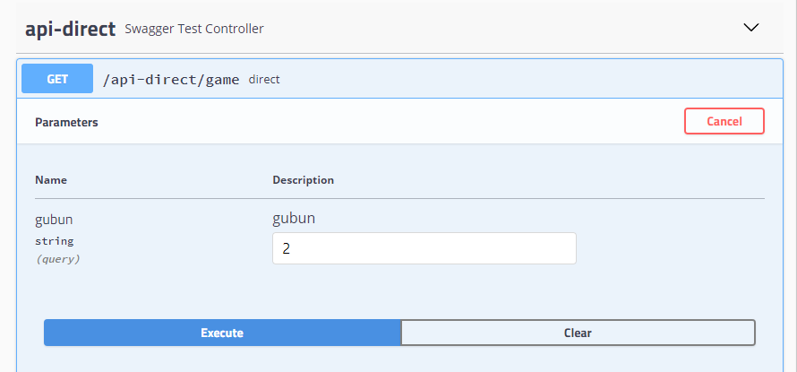Click the (query) location label
This screenshot has width=797, height=372.
pyautogui.click(x=58, y=259)
